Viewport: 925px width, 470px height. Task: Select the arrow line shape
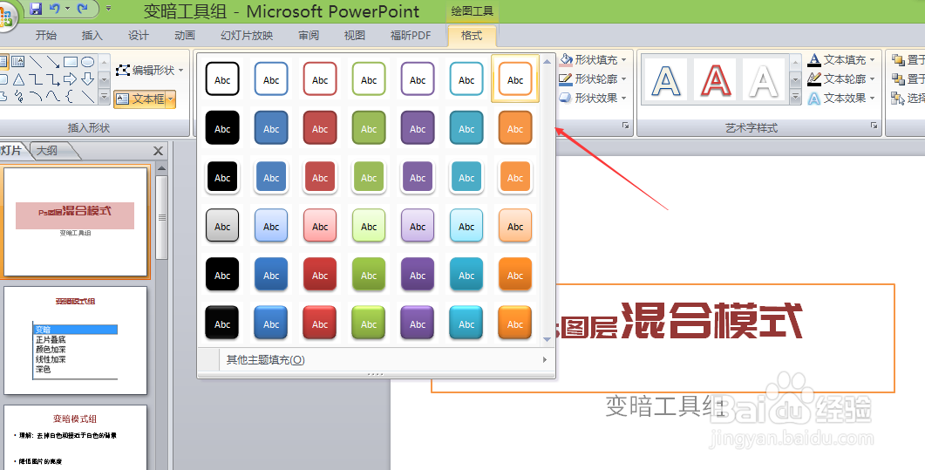[53, 61]
